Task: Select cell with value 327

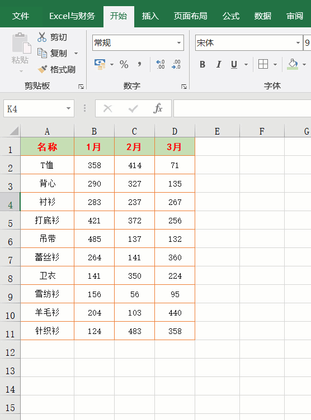Action: [x=134, y=184]
